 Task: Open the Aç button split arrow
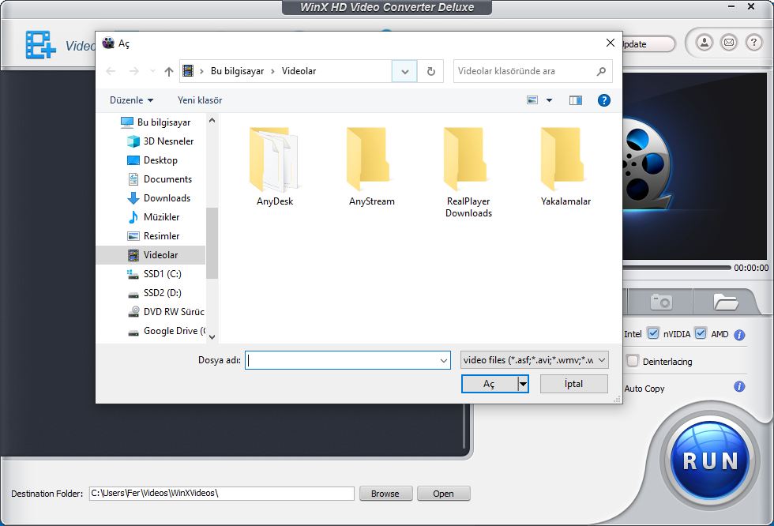tap(523, 384)
